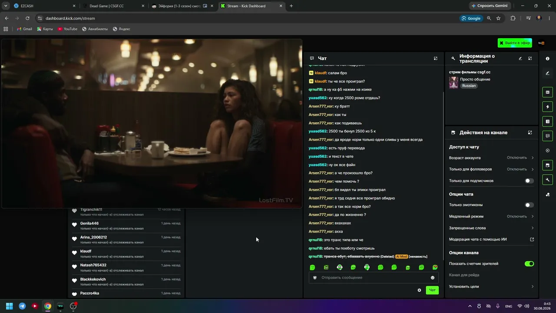Screen dimensions: 556x313
Task: Toggle subscribers-only chat switch
Action: [x=529, y=181]
